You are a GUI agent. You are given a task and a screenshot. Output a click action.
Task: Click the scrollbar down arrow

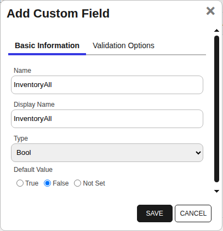(216, 191)
